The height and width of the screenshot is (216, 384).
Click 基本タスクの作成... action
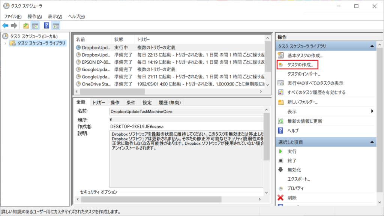pyautogui.click(x=304, y=55)
